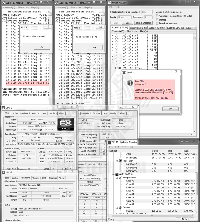Screen dimensions: 200x222
Task: Click the Fans PWM fan icon
Action: [x=120, y=161]
